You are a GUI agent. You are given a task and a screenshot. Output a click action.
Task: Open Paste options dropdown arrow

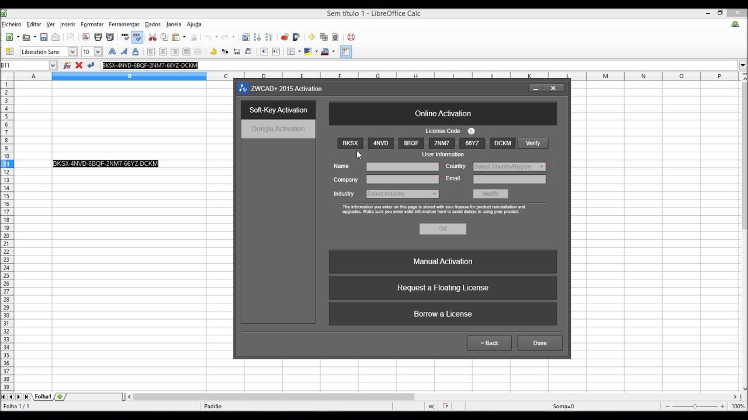183,37
